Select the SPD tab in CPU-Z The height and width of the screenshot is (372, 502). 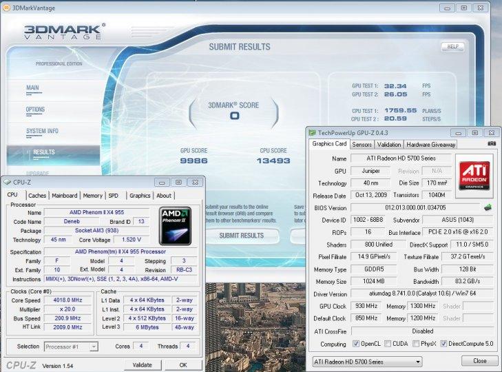[113, 196]
